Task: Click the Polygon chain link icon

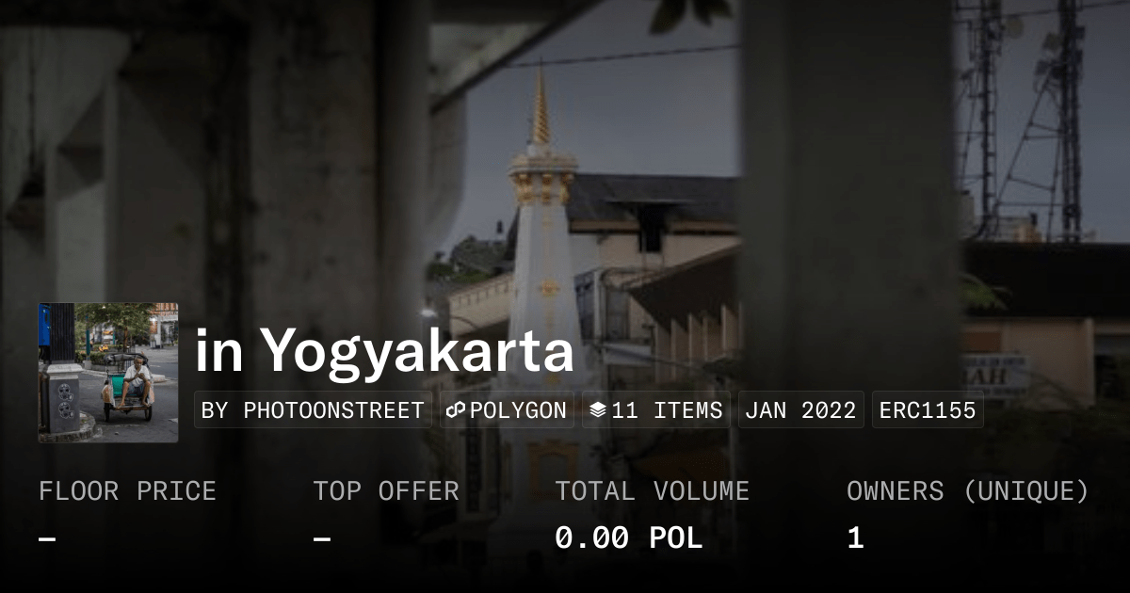Action: (x=457, y=410)
